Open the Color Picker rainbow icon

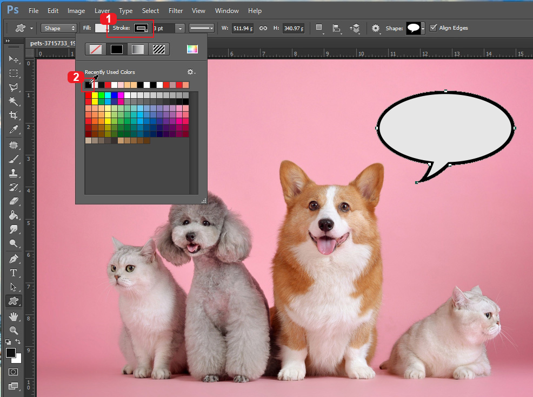(192, 49)
